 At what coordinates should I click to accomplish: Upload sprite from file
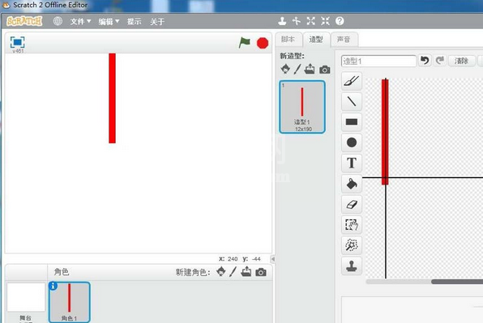pos(246,272)
